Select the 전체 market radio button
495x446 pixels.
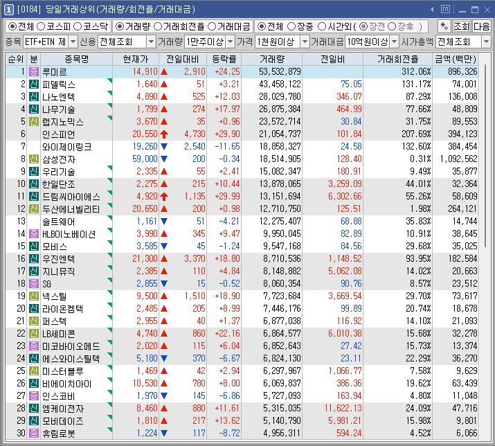(12, 26)
